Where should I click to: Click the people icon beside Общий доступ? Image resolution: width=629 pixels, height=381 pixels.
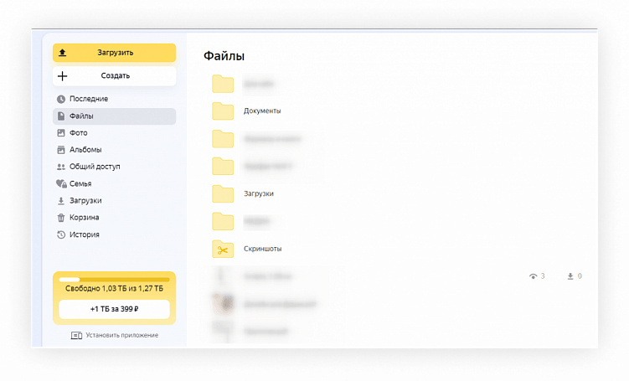coord(61,167)
